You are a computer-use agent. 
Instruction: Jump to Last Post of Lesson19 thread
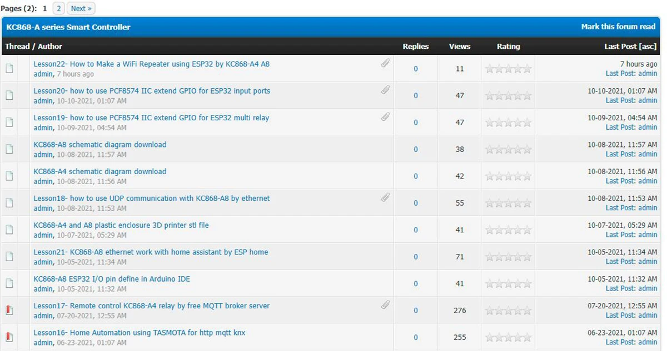point(619,127)
